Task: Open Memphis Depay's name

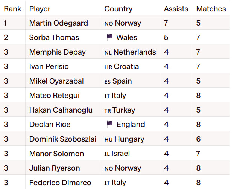Action: coord(57,52)
